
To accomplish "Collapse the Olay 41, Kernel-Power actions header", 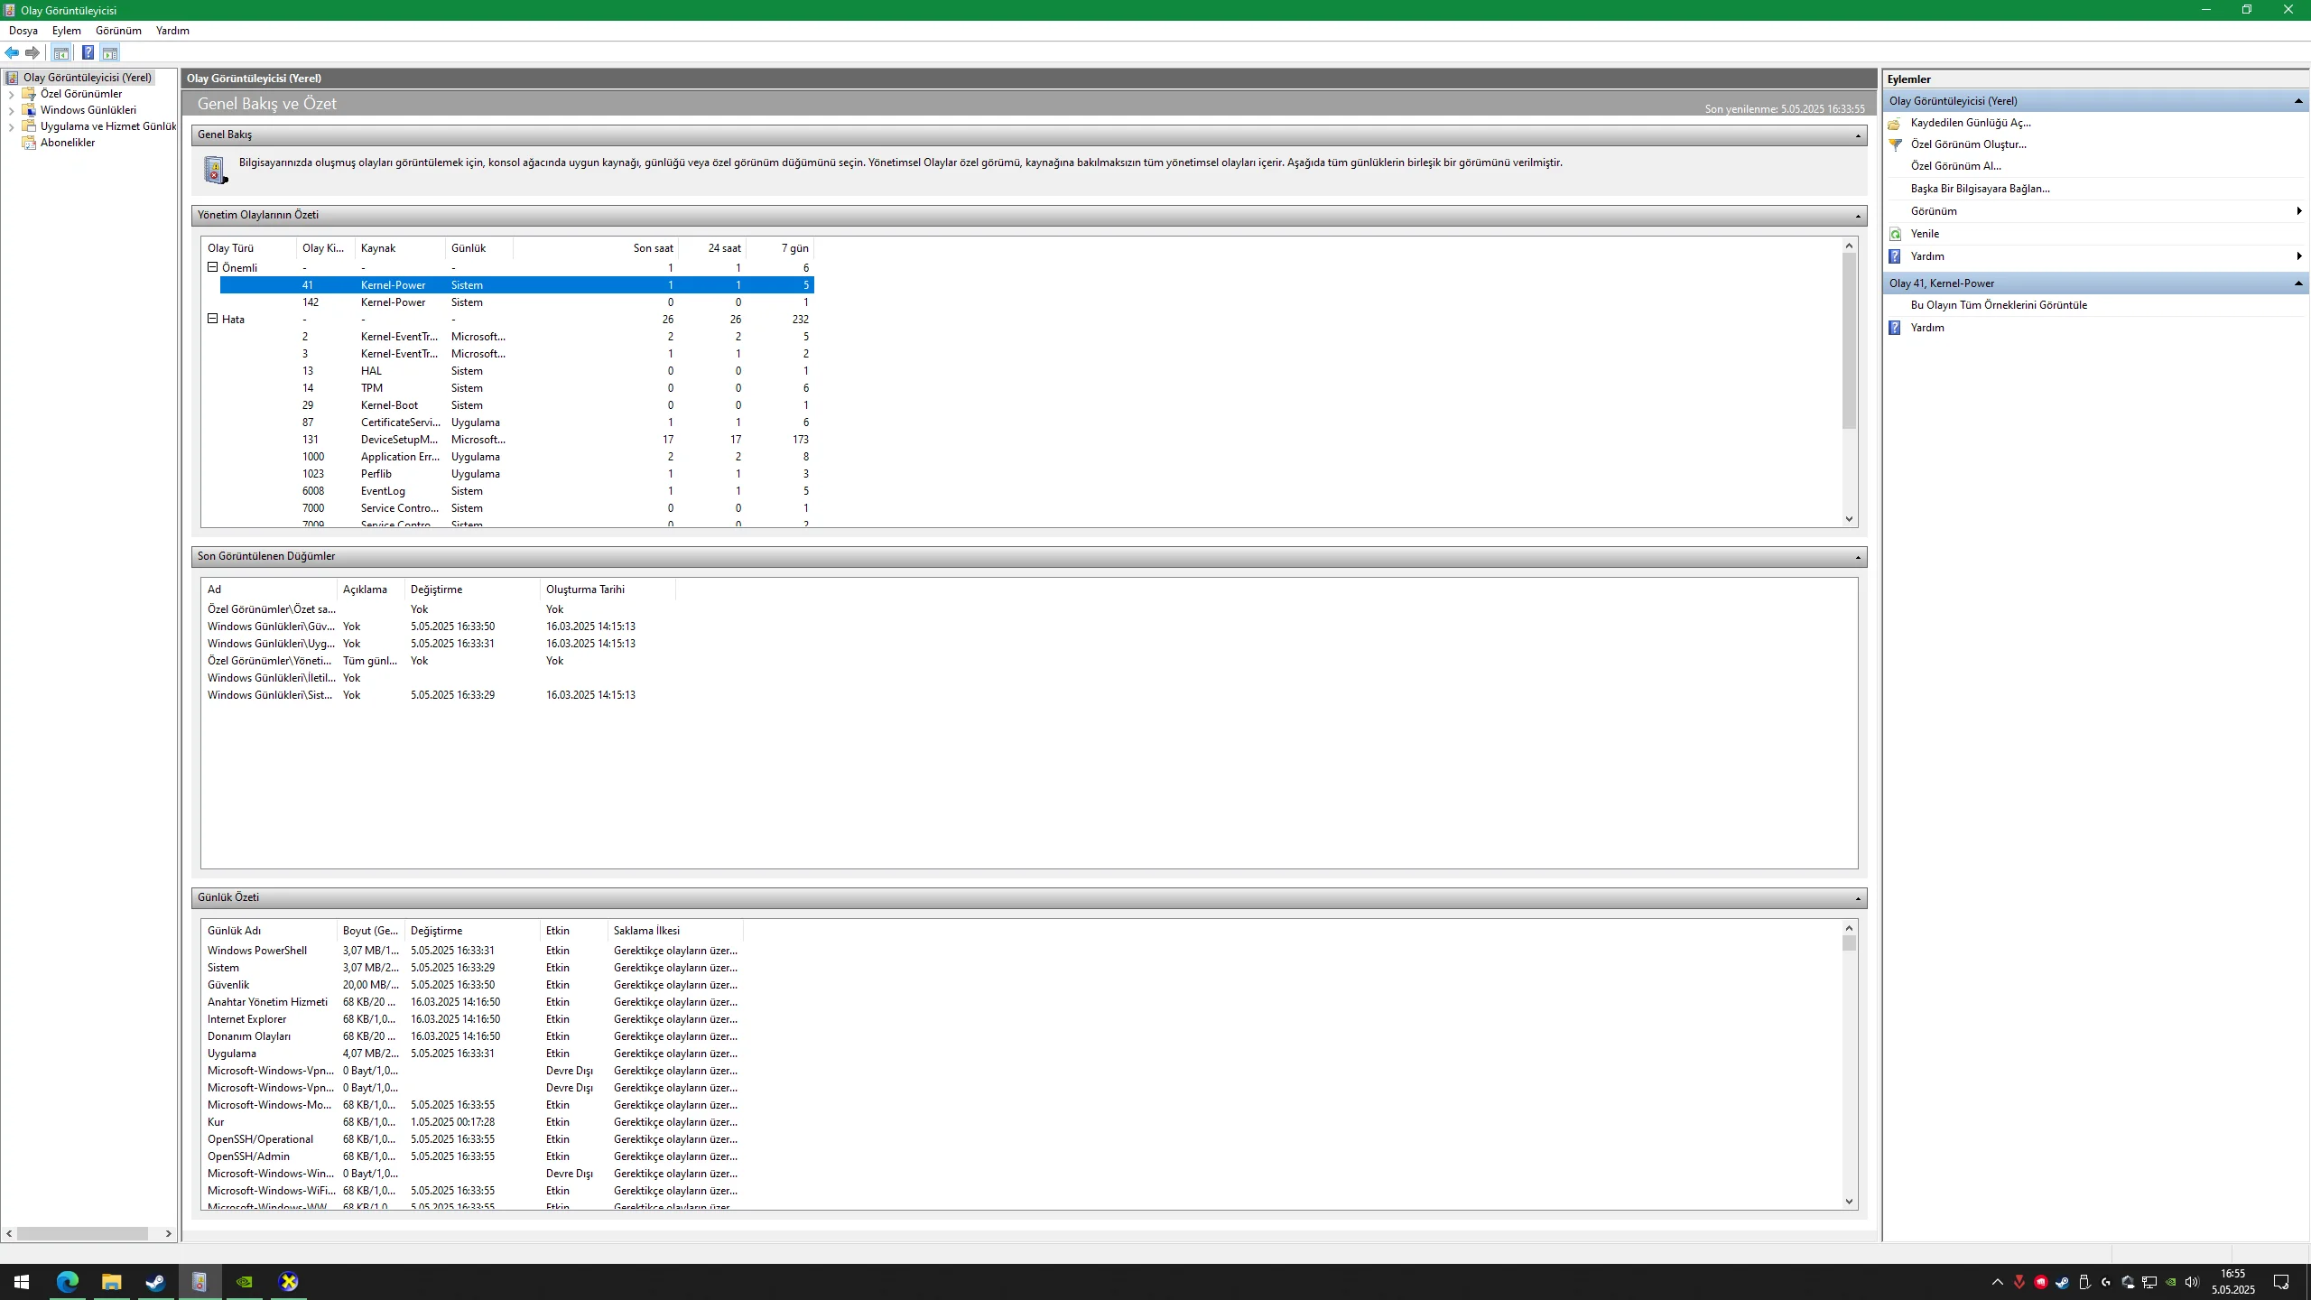I will click(2297, 283).
